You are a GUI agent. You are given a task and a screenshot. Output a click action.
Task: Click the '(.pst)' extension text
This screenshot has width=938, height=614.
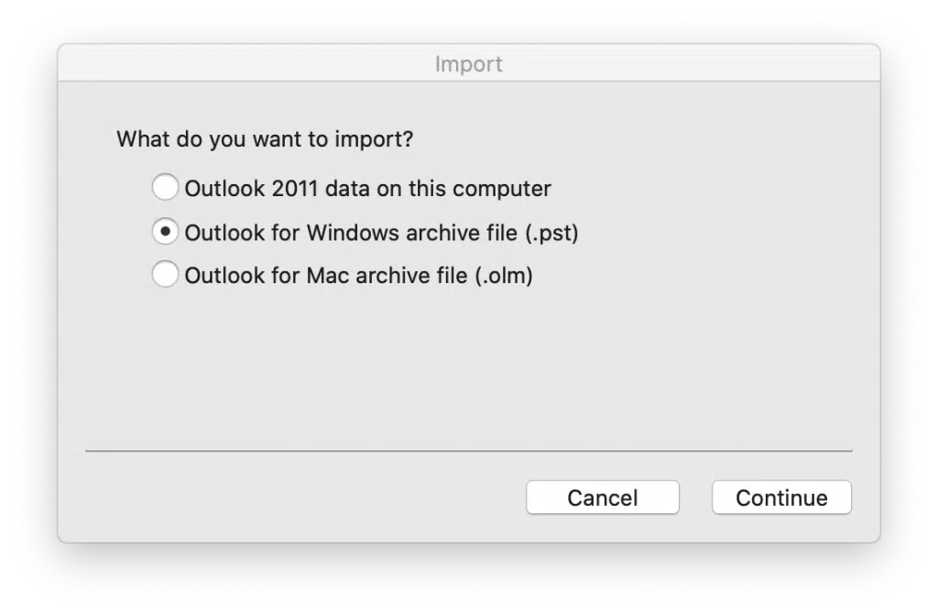pyautogui.click(x=551, y=233)
